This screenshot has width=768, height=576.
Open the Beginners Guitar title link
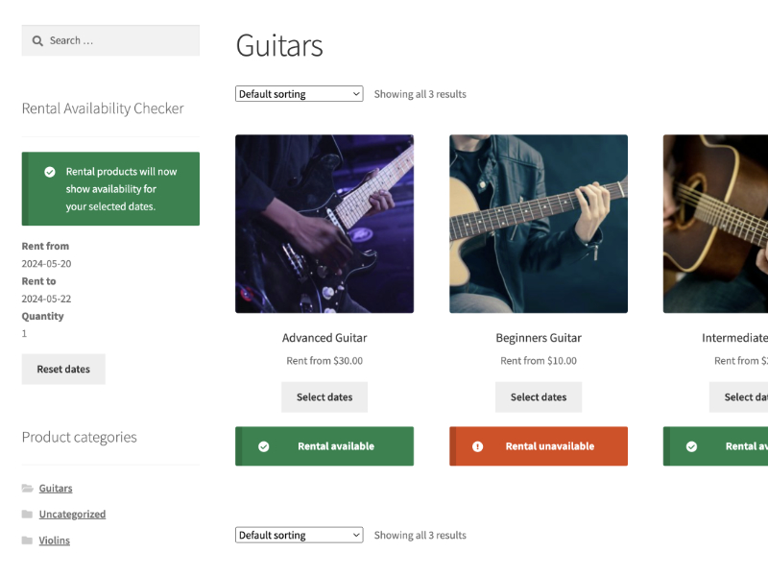539,338
